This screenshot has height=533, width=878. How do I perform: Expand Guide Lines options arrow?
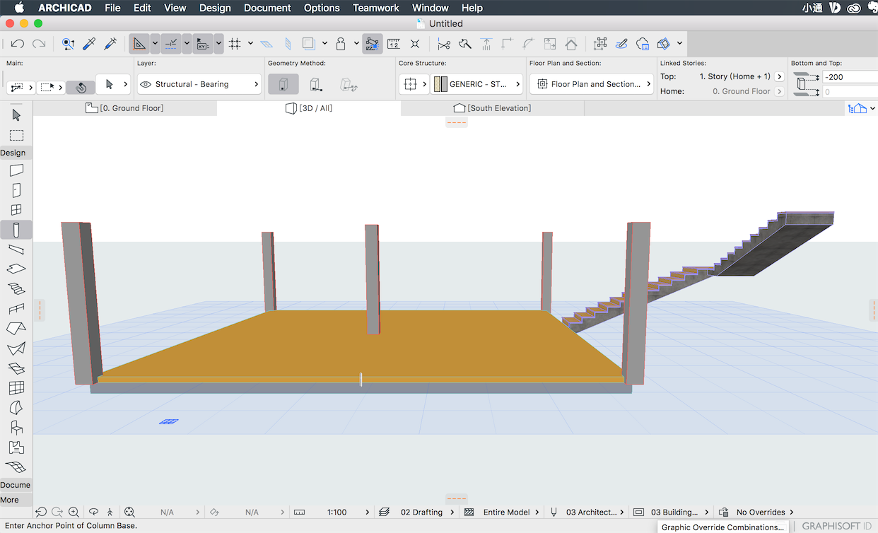click(x=155, y=44)
